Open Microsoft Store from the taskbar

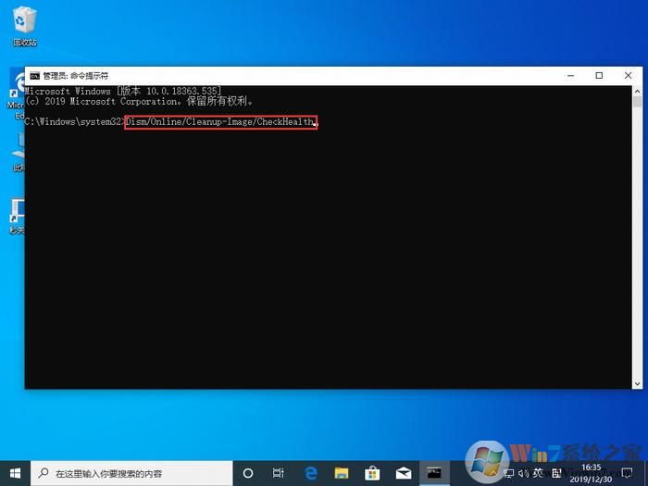pos(371,472)
